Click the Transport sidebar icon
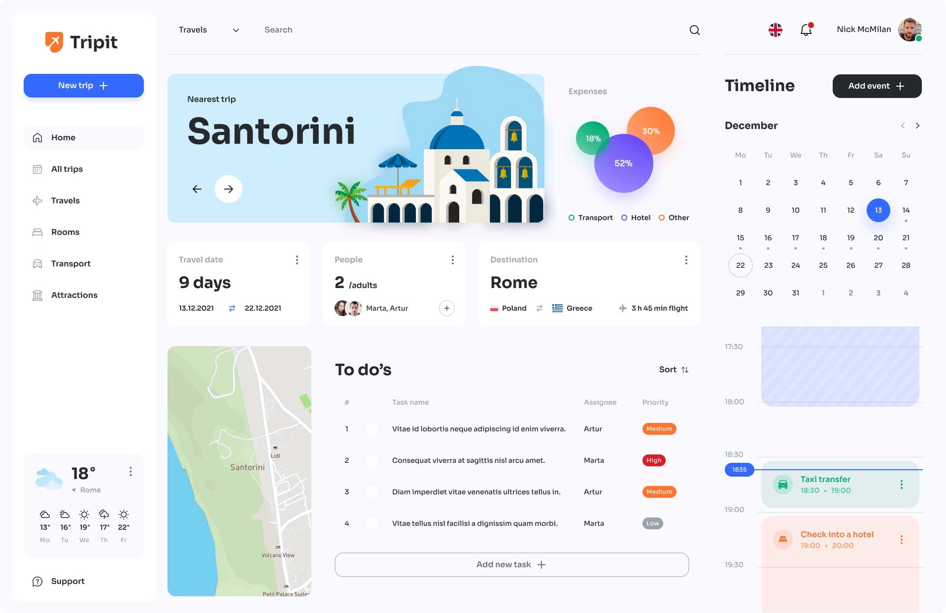This screenshot has width=946, height=613. (x=38, y=263)
